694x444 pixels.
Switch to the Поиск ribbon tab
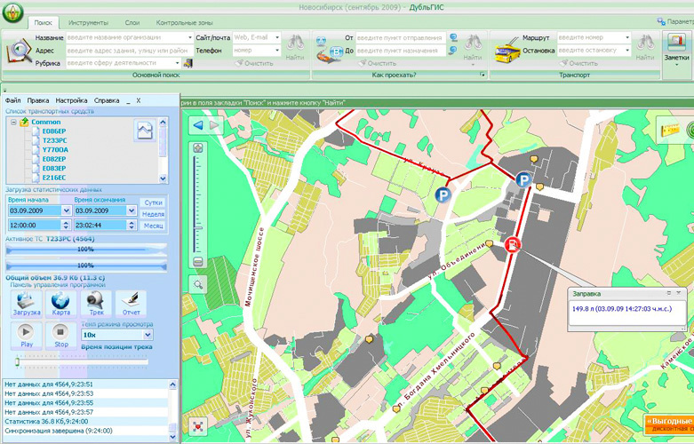pyautogui.click(x=43, y=22)
